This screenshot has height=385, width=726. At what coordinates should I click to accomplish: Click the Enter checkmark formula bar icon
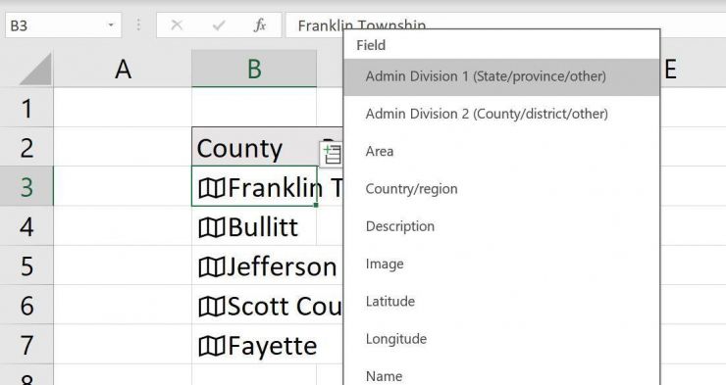(x=219, y=24)
